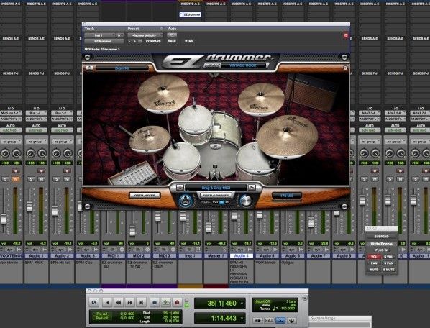The image size is (430, 328).
Task: Start playback with the transport Play button
Action: [165, 303]
